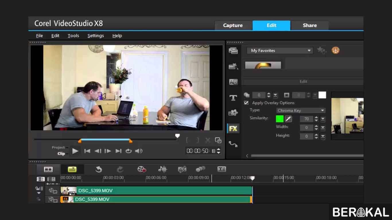The image size is (392, 220).
Task: Open the Auto Music icon
Action: pos(182,169)
